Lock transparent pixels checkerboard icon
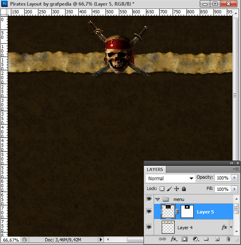The height and width of the screenshot is (245, 241). (x=162, y=189)
